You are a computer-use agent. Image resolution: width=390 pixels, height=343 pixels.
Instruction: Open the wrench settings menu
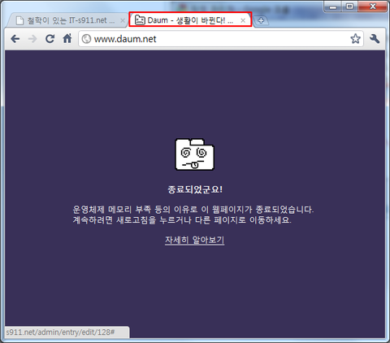pos(375,39)
